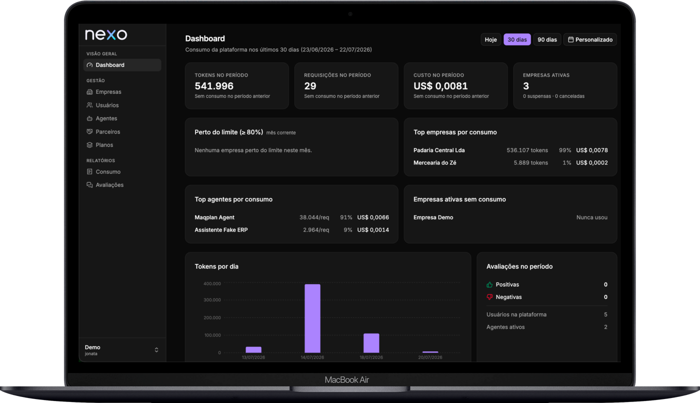Viewport: 700px width, 403px height.
Task: Click the Empresa Demo row
Action: pyautogui.click(x=510, y=217)
